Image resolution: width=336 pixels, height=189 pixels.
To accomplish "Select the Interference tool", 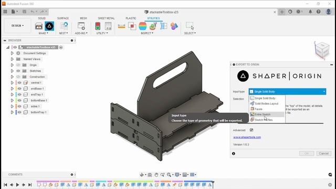I will (132, 26).
